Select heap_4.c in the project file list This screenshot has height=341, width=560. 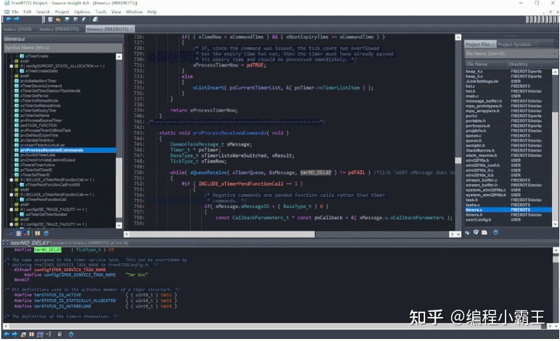tap(474, 72)
